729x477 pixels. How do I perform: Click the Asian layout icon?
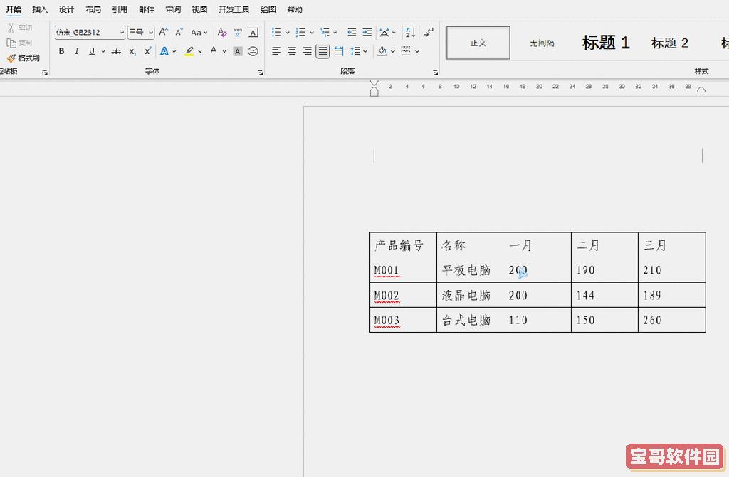pyautogui.click(x=384, y=32)
